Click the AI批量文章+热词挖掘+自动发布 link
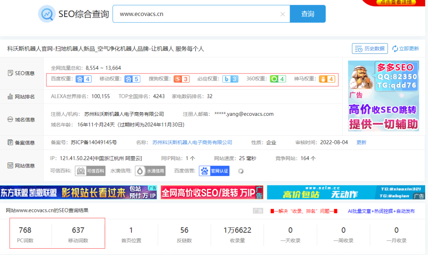Viewport: 428px width, 255px height. [x=381, y=211]
